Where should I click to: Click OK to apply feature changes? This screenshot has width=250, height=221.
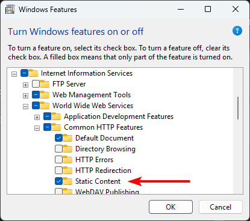pos(170,207)
